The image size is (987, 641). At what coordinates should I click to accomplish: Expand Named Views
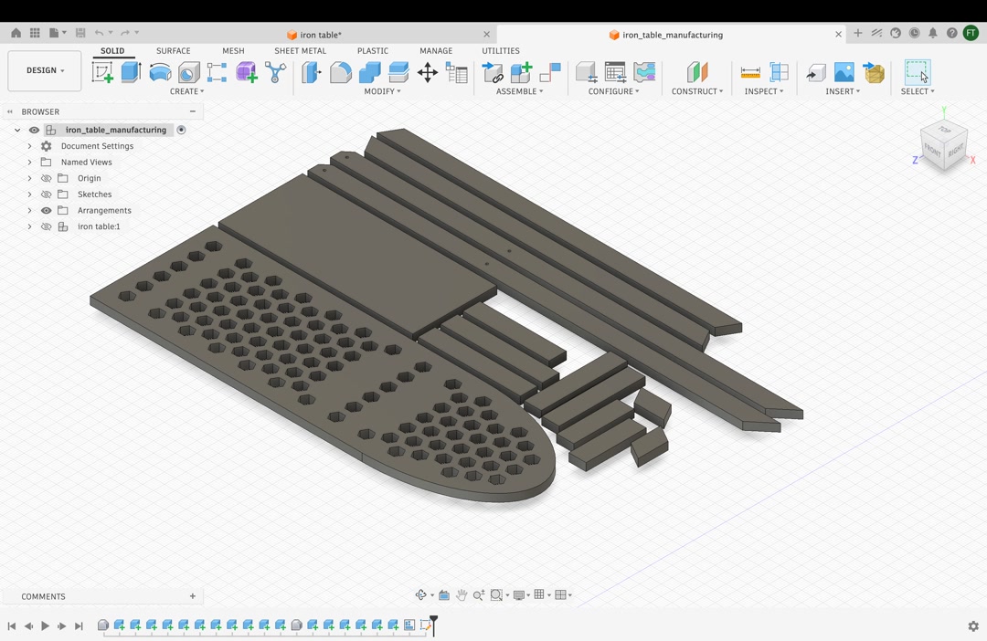click(x=29, y=162)
